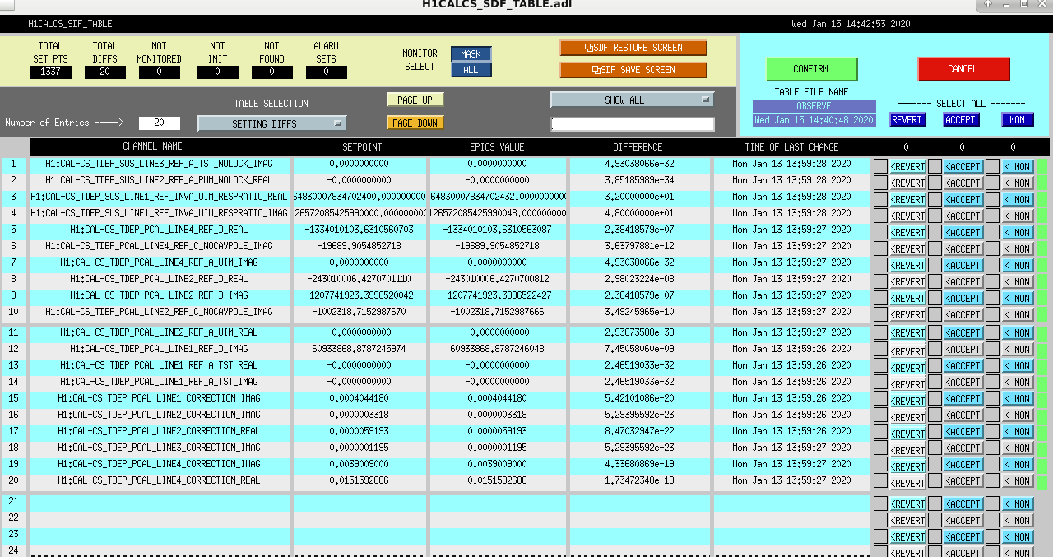Screen dimensions: 1053x557
Task: Click the red CANCEL button
Action: (x=963, y=69)
